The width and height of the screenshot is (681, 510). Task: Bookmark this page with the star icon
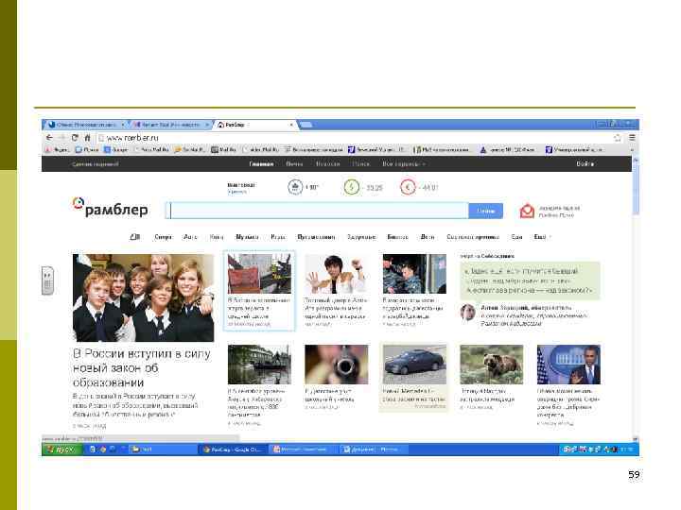(617, 138)
